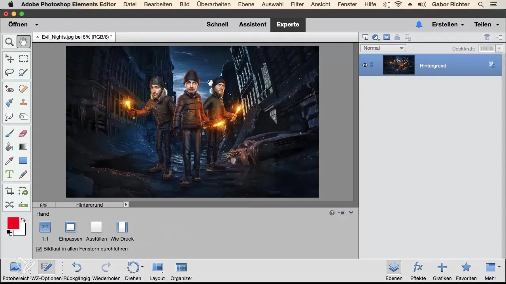Expand the Öffnen recent files arrow
The width and height of the screenshot is (506, 284).
click(36, 24)
